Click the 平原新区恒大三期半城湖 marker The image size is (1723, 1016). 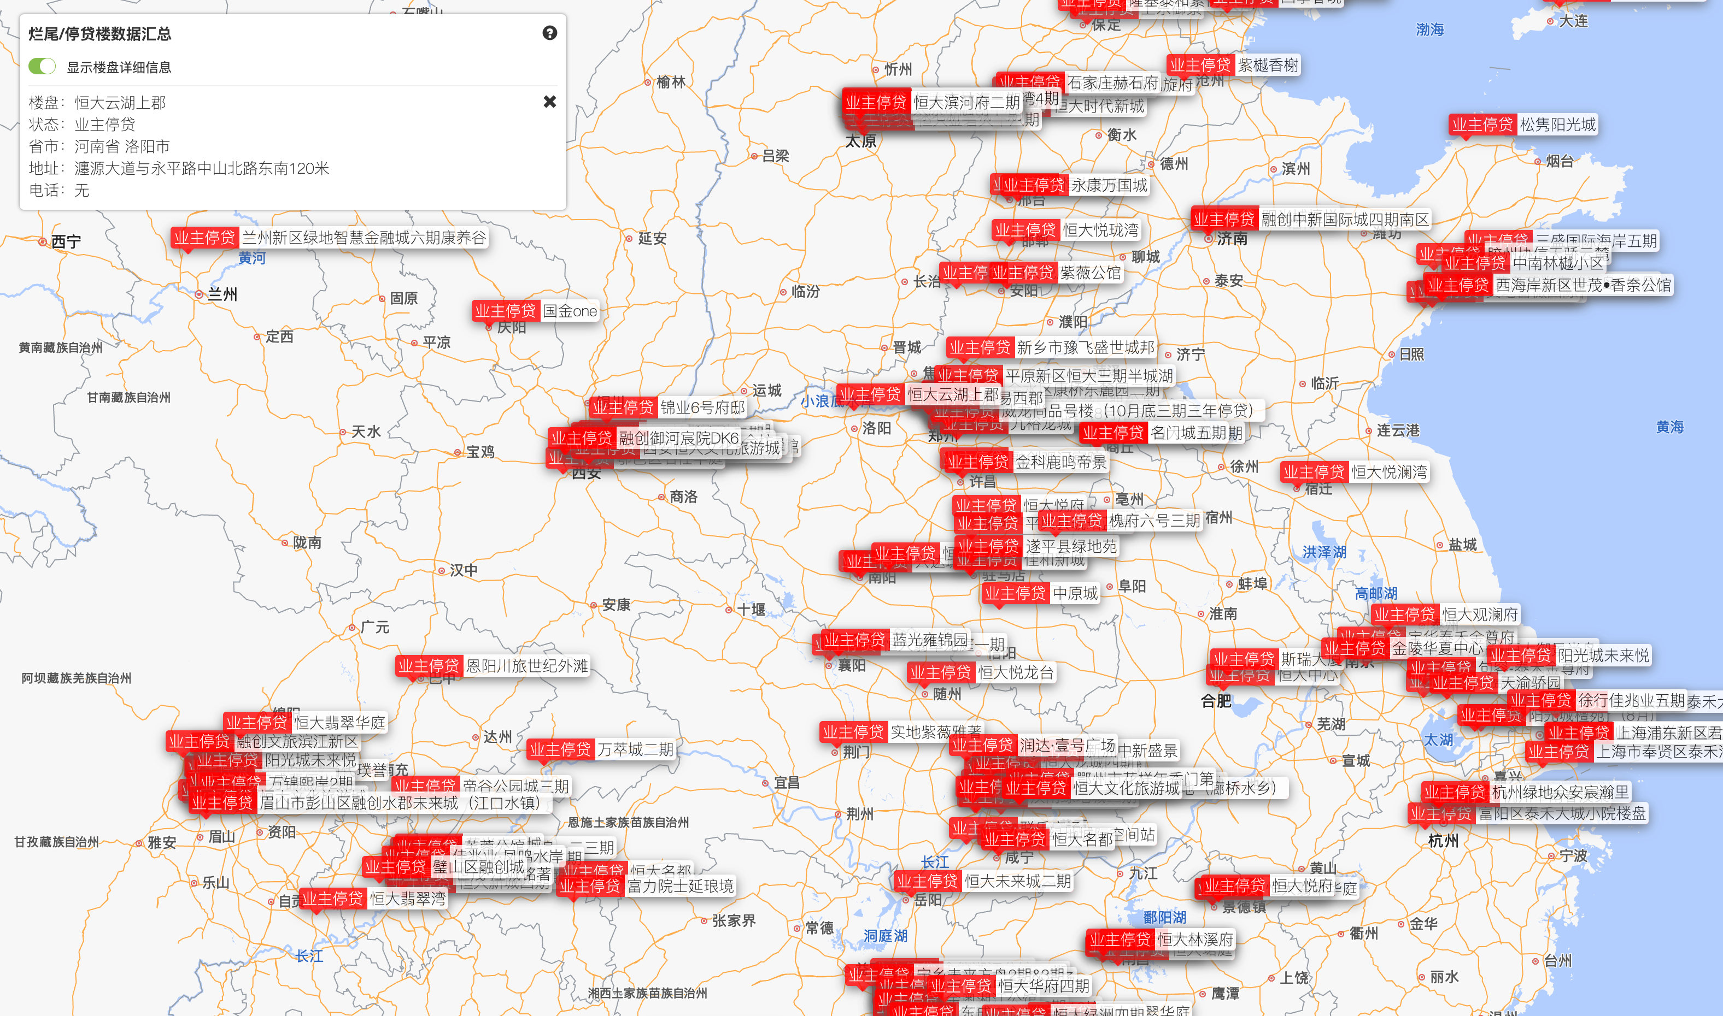click(x=1055, y=376)
